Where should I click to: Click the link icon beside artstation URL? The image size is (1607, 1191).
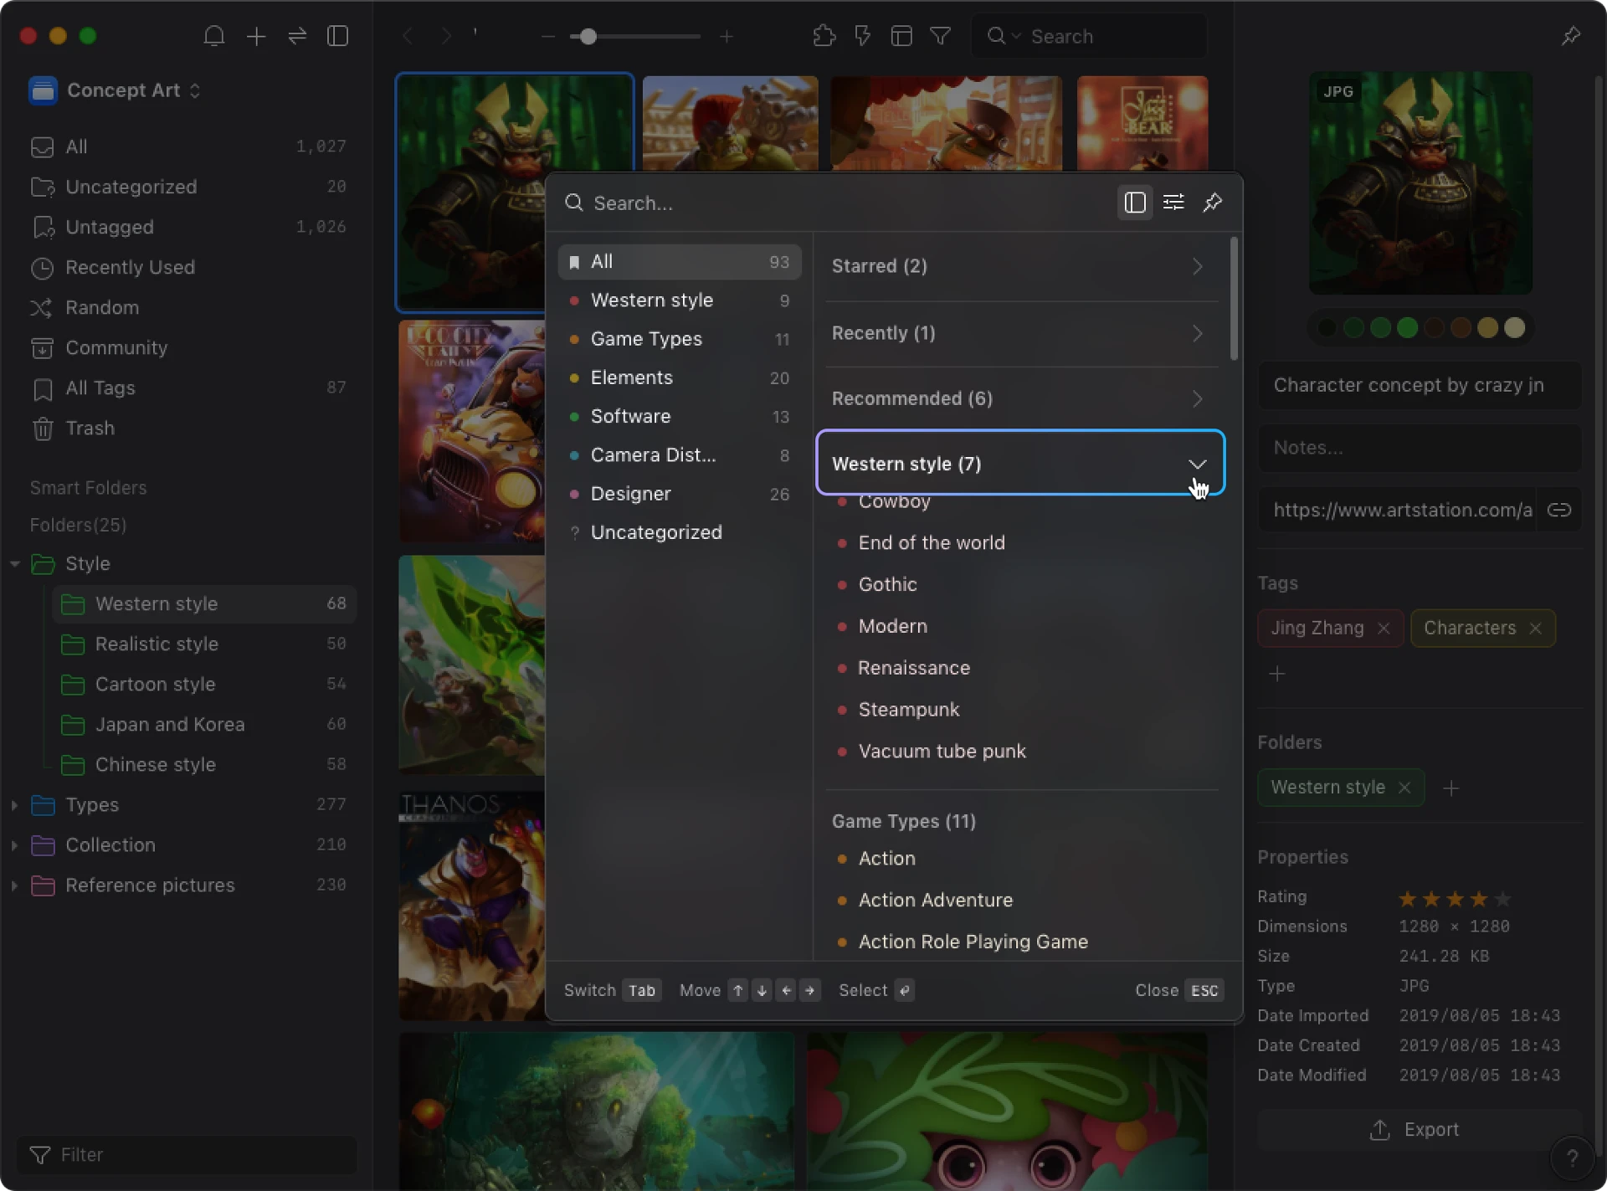coord(1559,510)
